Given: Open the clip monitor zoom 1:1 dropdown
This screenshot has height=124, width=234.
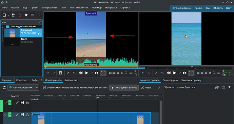Looking at the screenshot, I should point(51,73).
